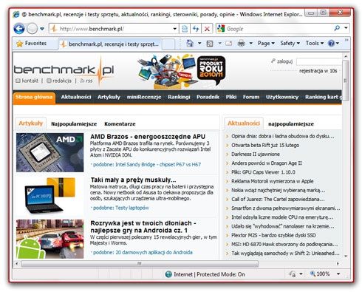Open Forum in the navigation bar
Image resolution: width=362 pixels, height=292 pixels.
pos(251,97)
